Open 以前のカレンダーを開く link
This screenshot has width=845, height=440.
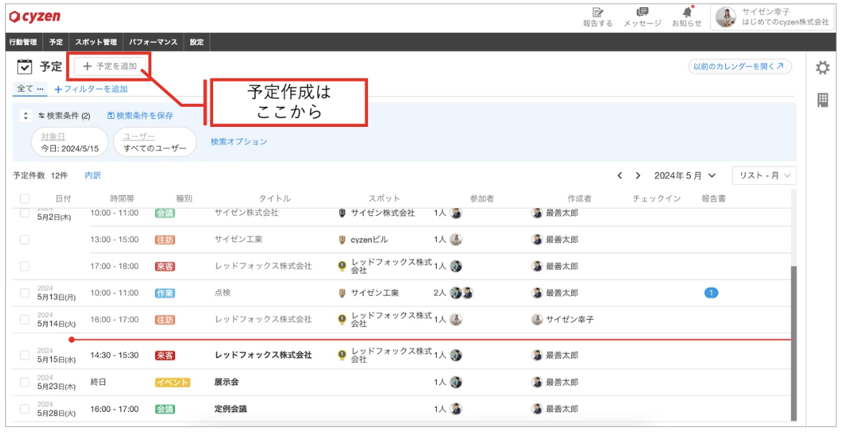point(740,66)
